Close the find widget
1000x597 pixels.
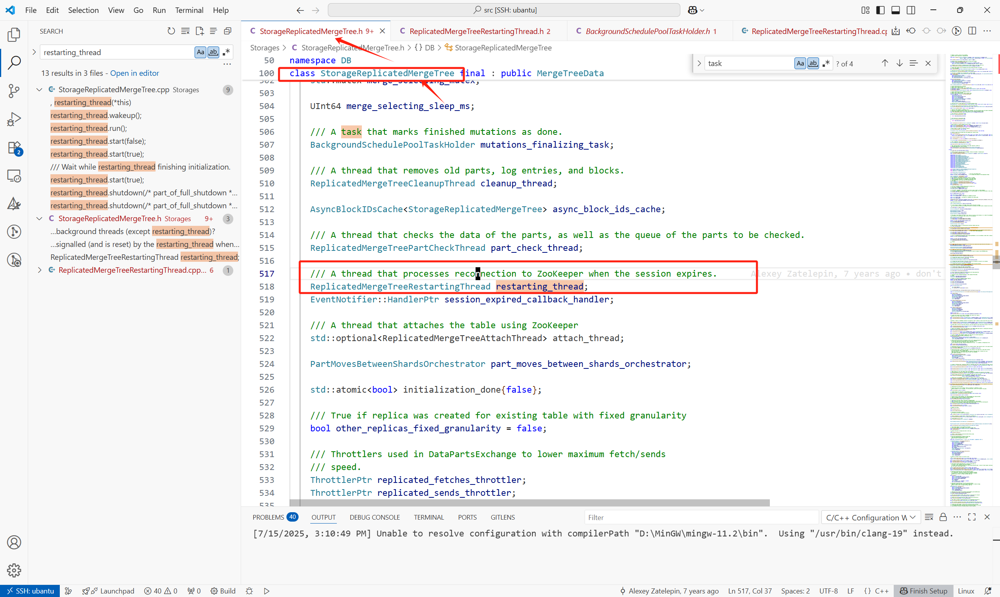pyautogui.click(x=928, y=63)
